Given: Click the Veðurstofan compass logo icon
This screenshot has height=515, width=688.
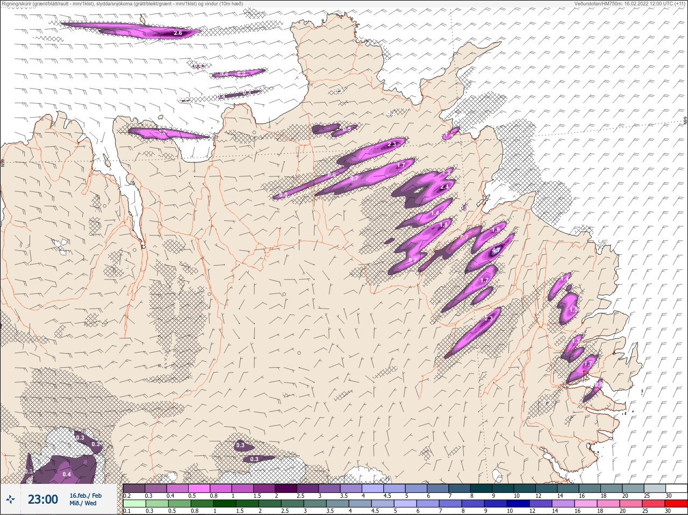Looking at the screenshot, I should coord(10,500).
